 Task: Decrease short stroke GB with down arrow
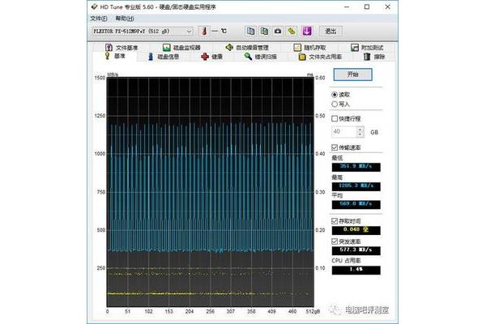pyautogui.click(x=360, y=134)
